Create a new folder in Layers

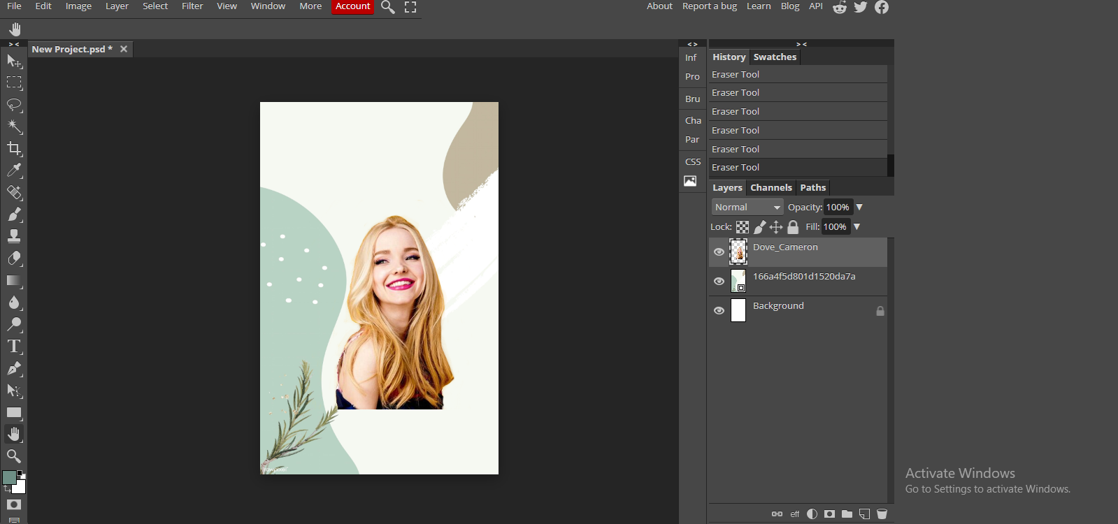point(847,514)
